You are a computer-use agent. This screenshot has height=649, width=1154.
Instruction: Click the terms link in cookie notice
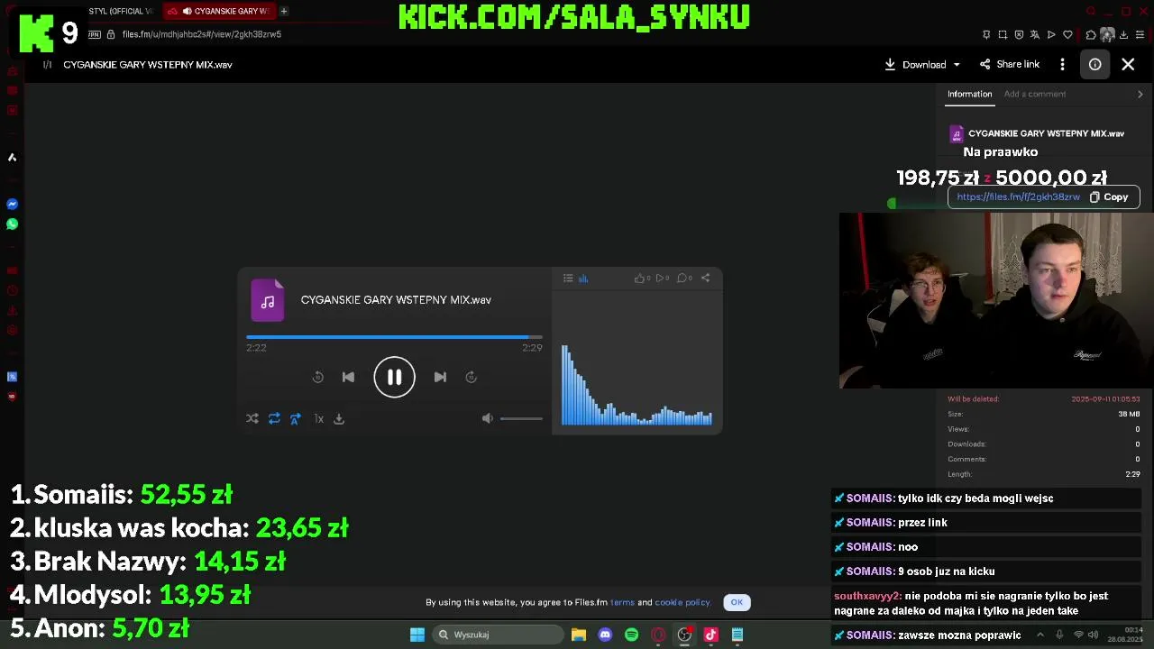point(622,602)
